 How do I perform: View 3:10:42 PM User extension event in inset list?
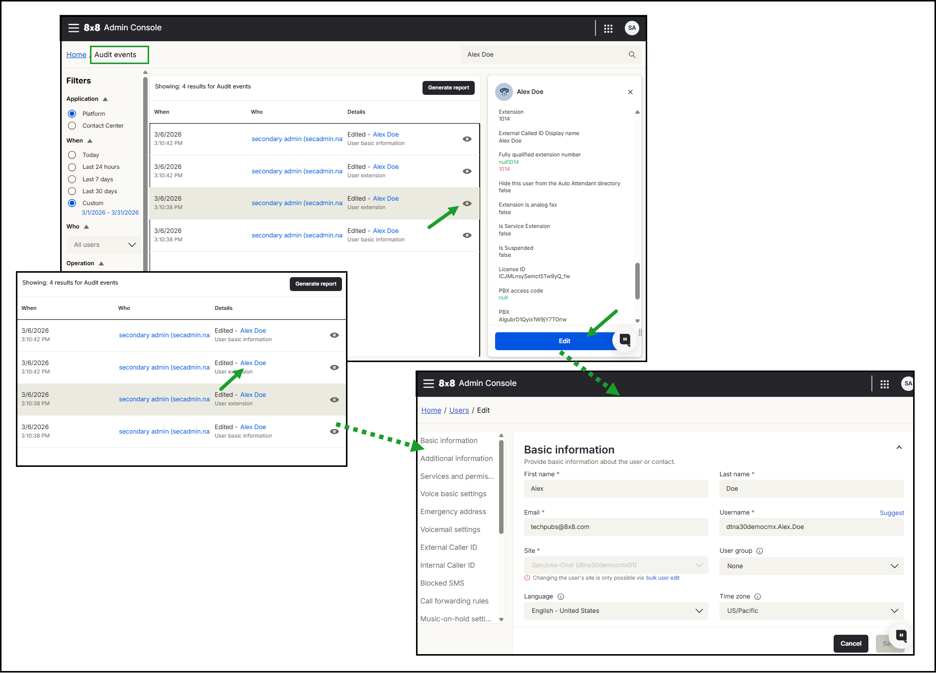pos(334,368)
